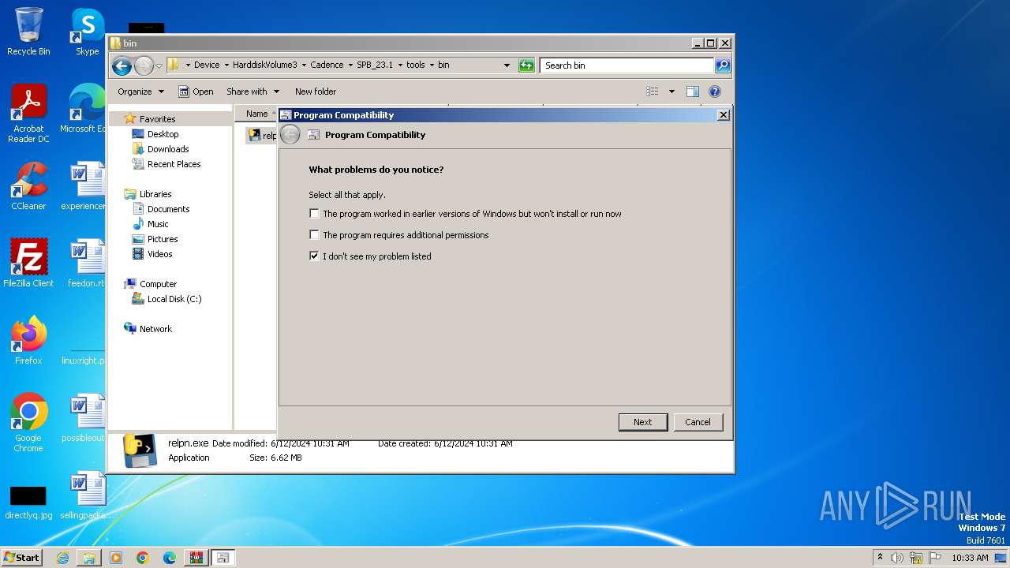Click HarddiskVolume3 in address bar
The height and width of the screenshot is (568, 1010).
264,65
